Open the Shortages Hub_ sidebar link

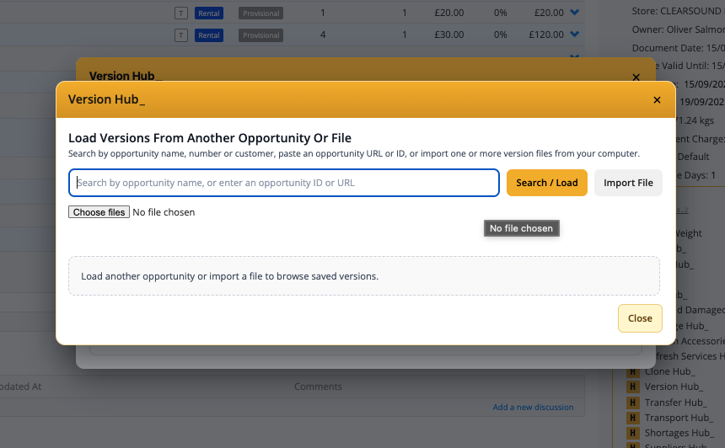679,433
